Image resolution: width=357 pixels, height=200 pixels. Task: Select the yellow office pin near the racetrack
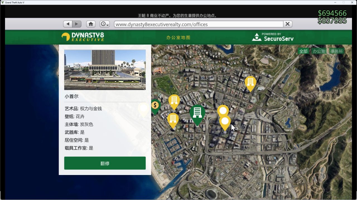click(250, 84)
